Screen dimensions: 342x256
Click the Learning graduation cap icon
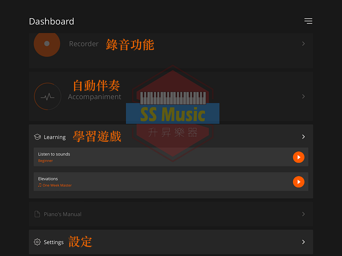click(37, 137)
